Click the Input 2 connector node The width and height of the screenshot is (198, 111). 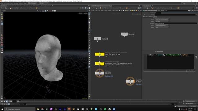[x=125, y=34]
